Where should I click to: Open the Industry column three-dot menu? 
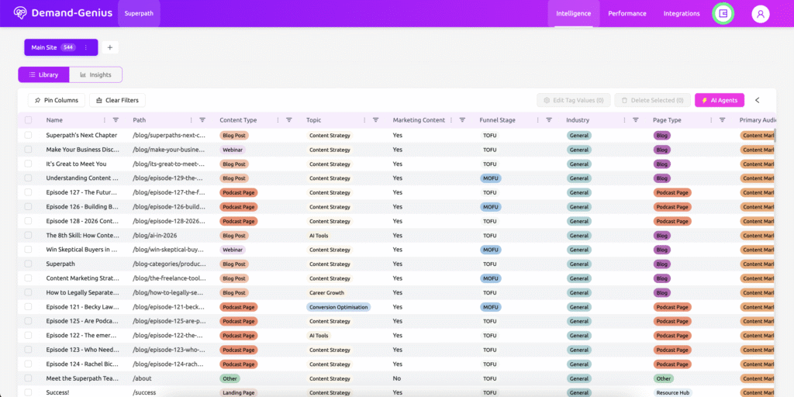click(x=625, y=120)
